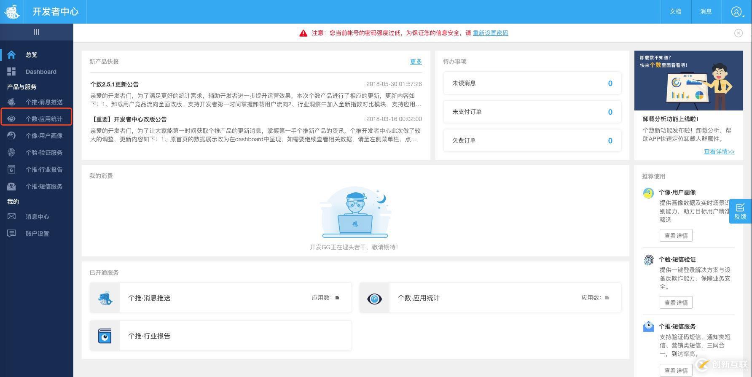This screenshot has width=752, height=377.
Task: Open 账户设置 via its sidebar icon
Action: [11, 234]
